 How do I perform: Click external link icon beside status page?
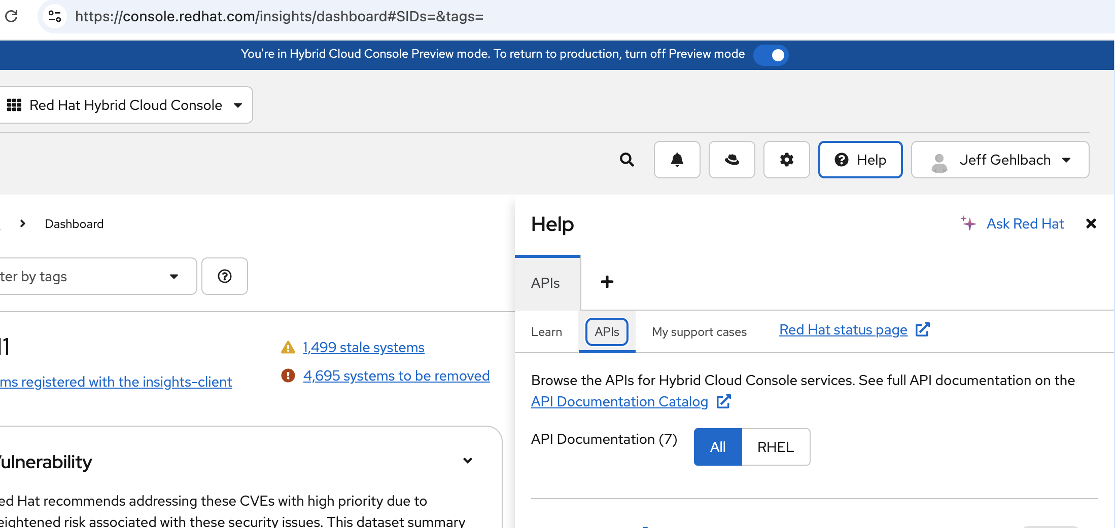(x=923, y=329)
